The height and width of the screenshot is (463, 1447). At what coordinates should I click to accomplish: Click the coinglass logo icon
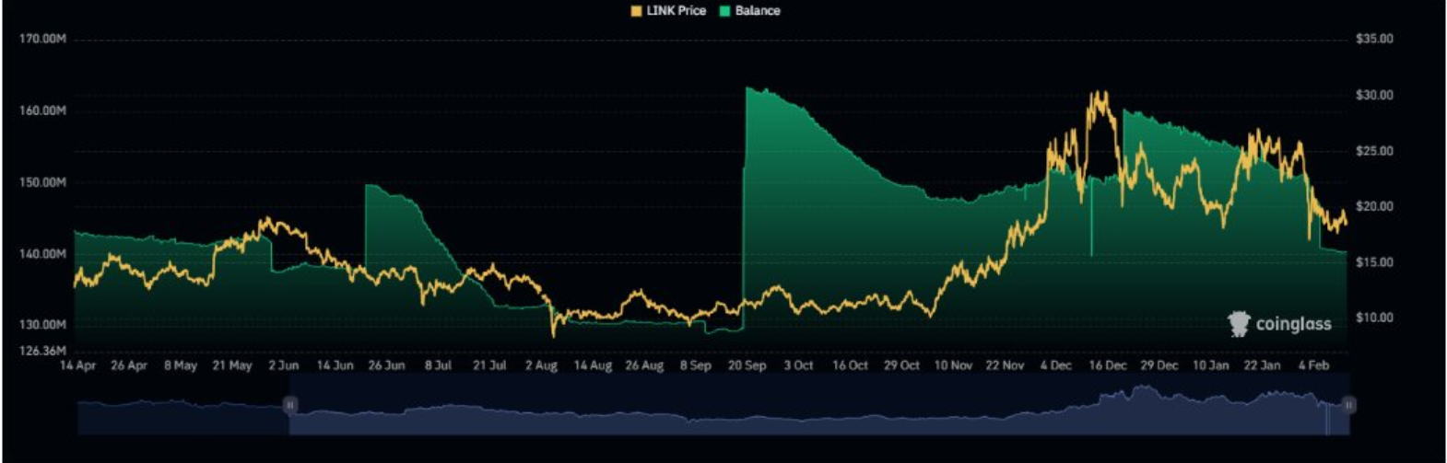click(1239, 323)
